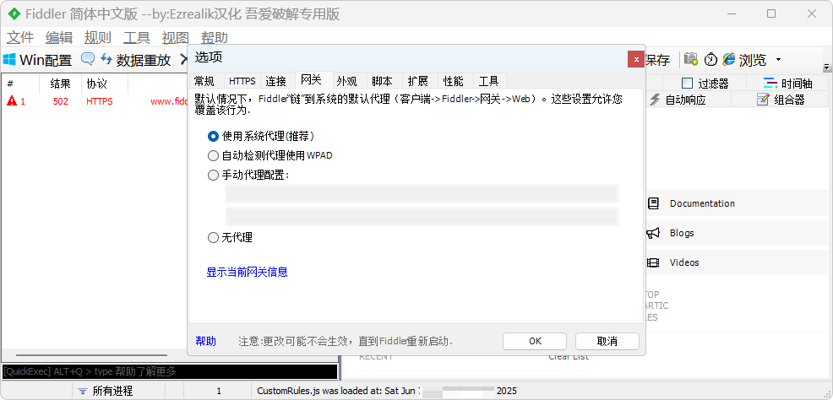Open 显示当前网关信息 link

pyautogui.click(x=247, y=272)
